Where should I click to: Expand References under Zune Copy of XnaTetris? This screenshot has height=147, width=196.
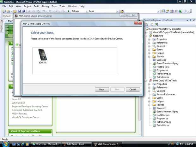pyautogui.click(x=149, y=88)
